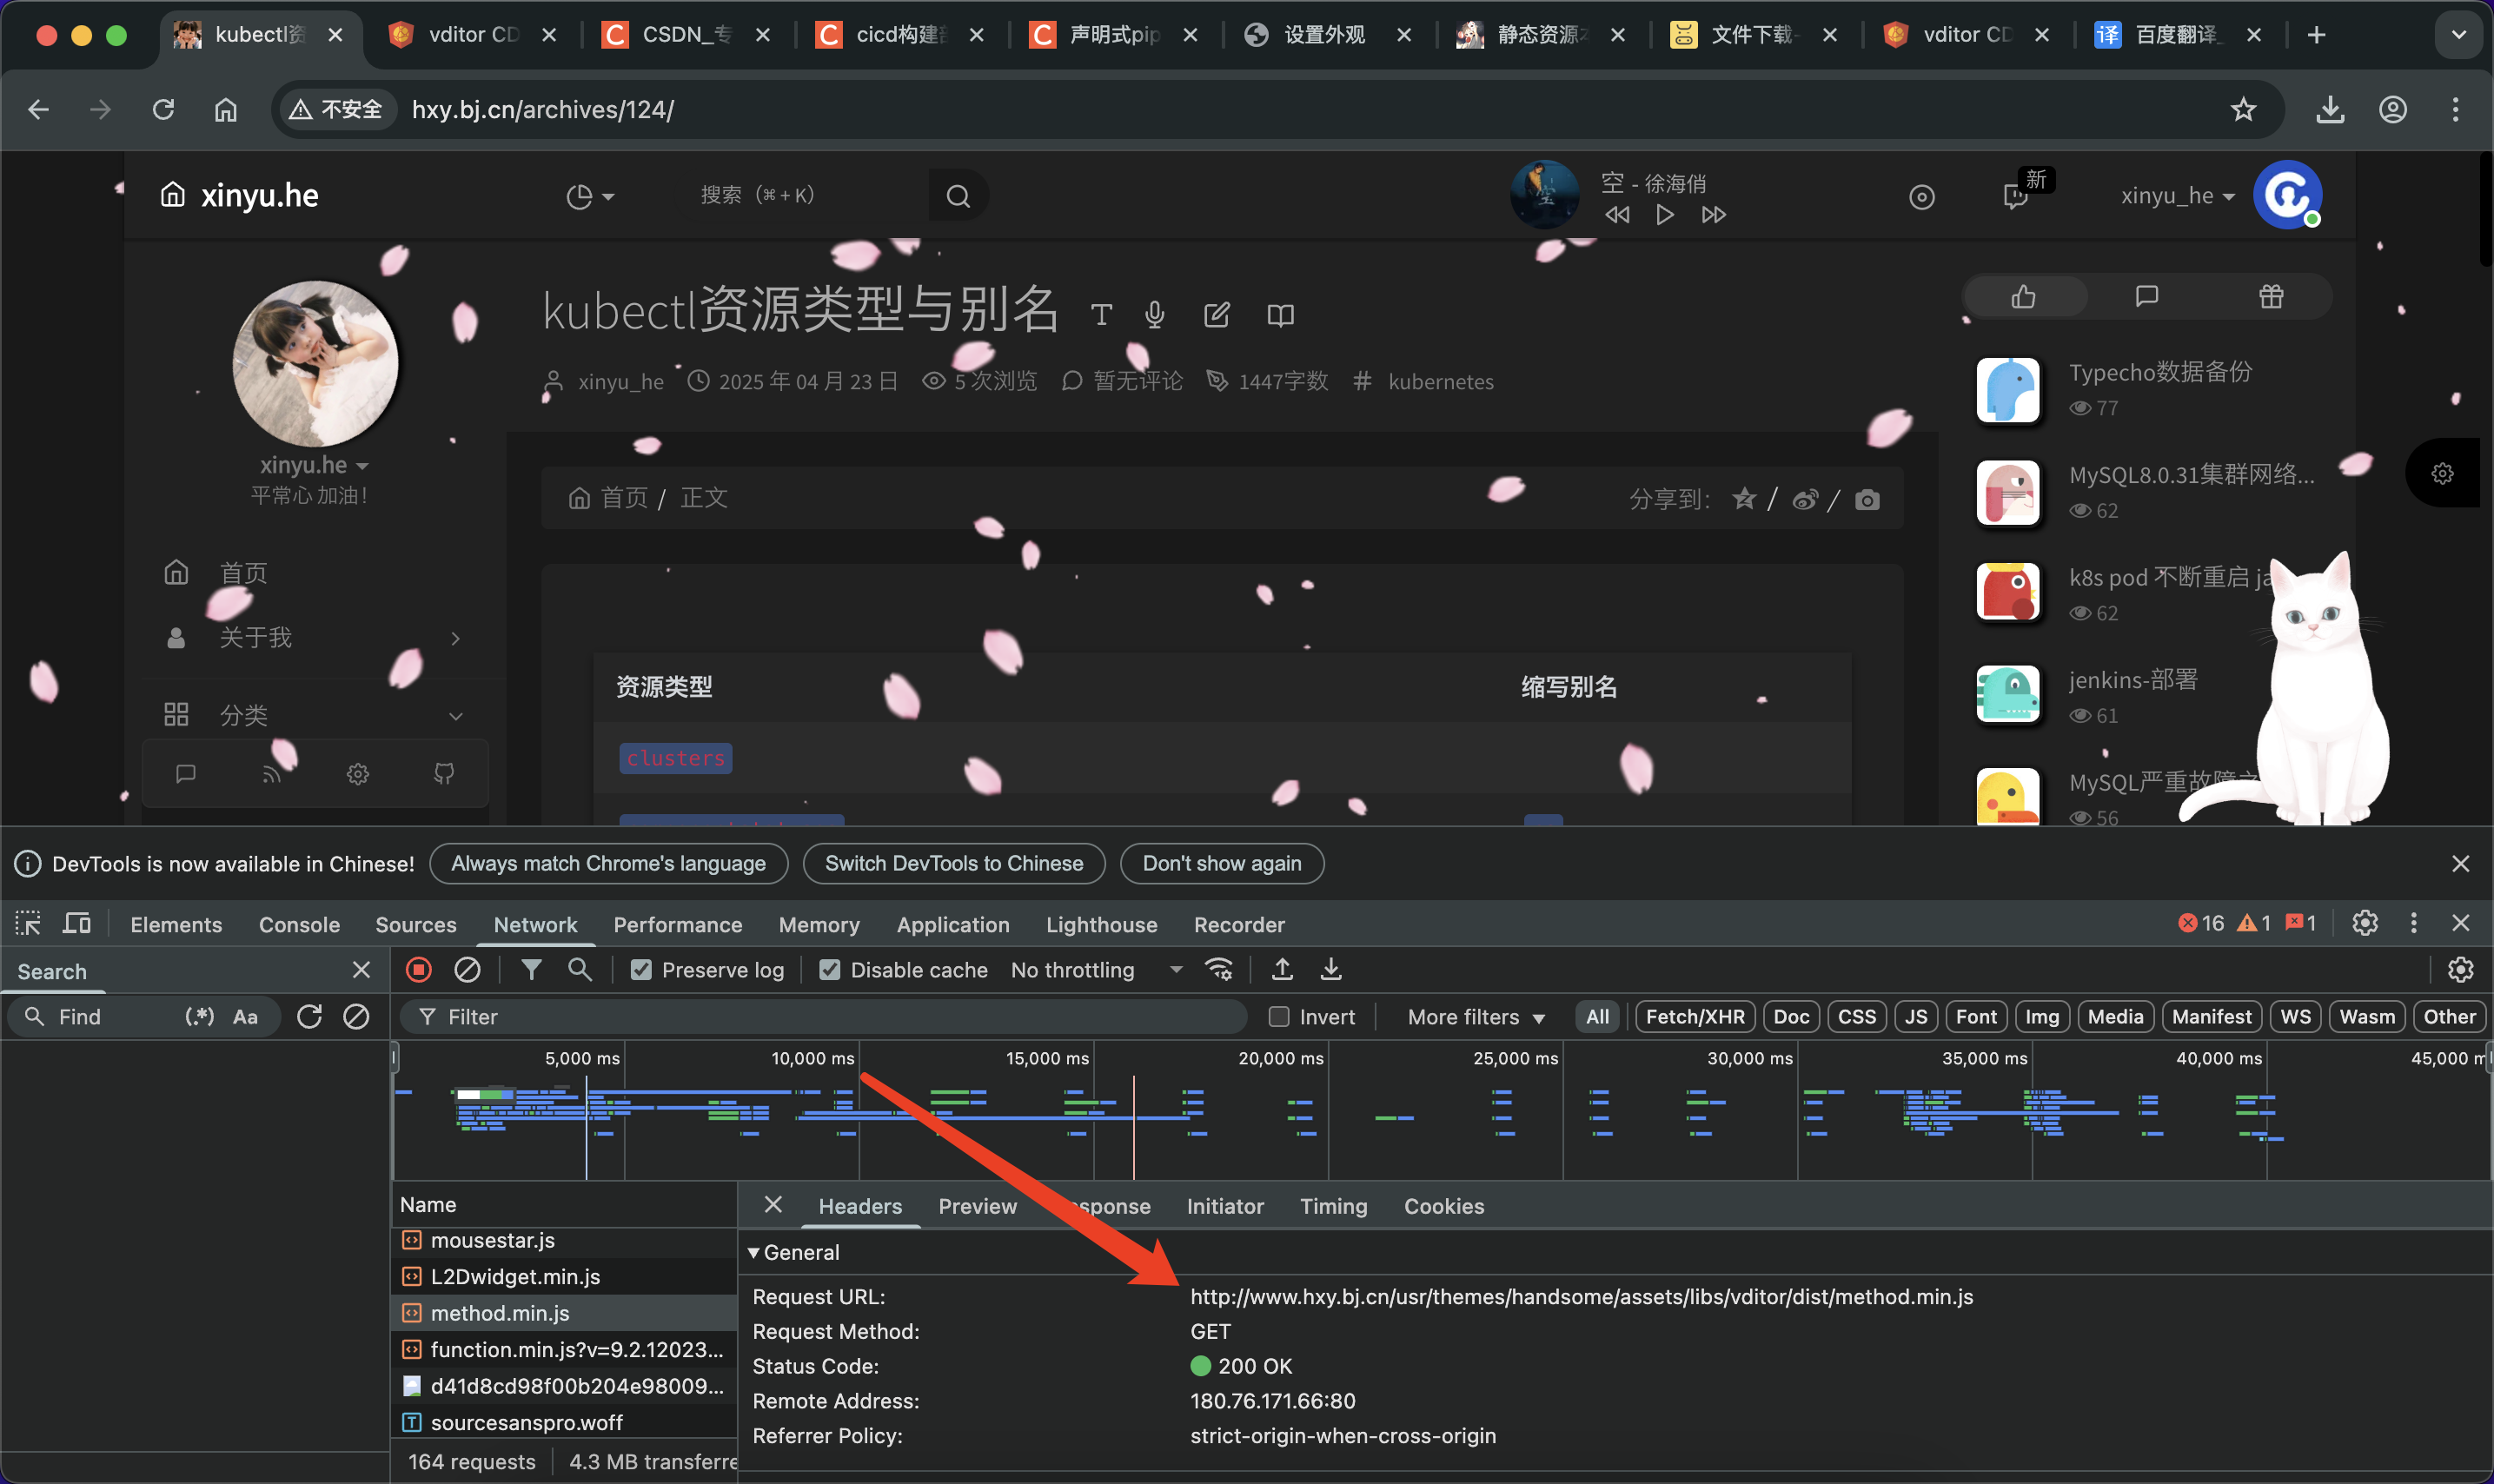
Task: Select the JS filter chip
Action: 1915,1016
